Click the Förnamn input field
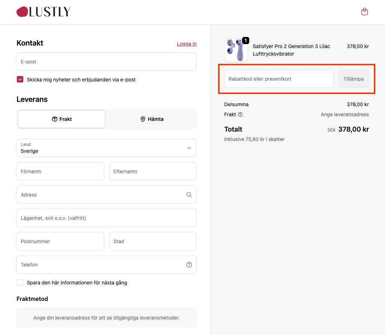Viewport: 385px width, 335px height. tap(61, 171)
